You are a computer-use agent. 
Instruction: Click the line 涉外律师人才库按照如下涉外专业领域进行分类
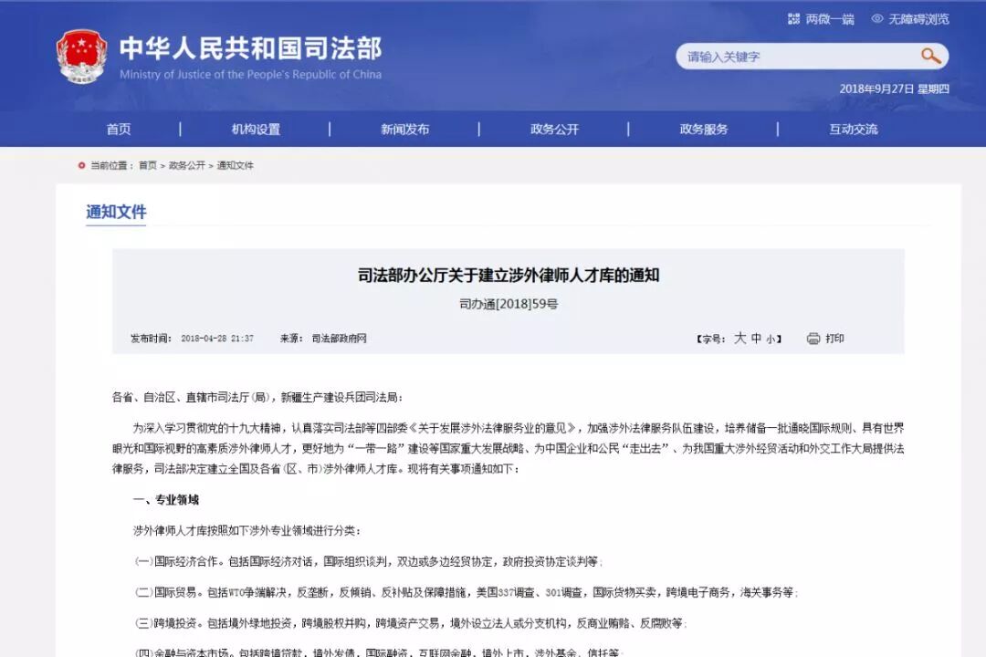246,531
